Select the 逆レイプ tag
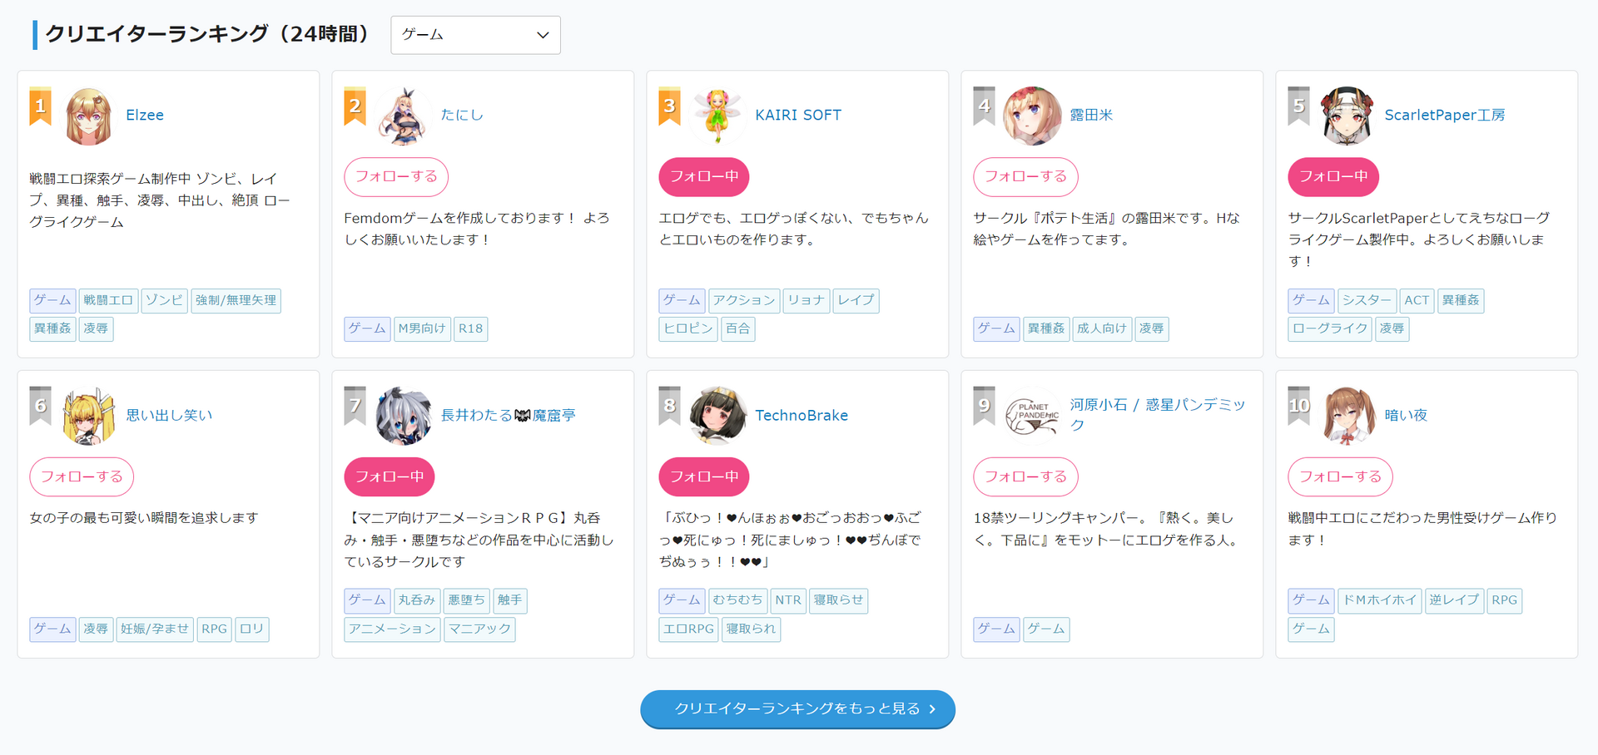Viewport: 1598px width, 755px height. 1454,601
